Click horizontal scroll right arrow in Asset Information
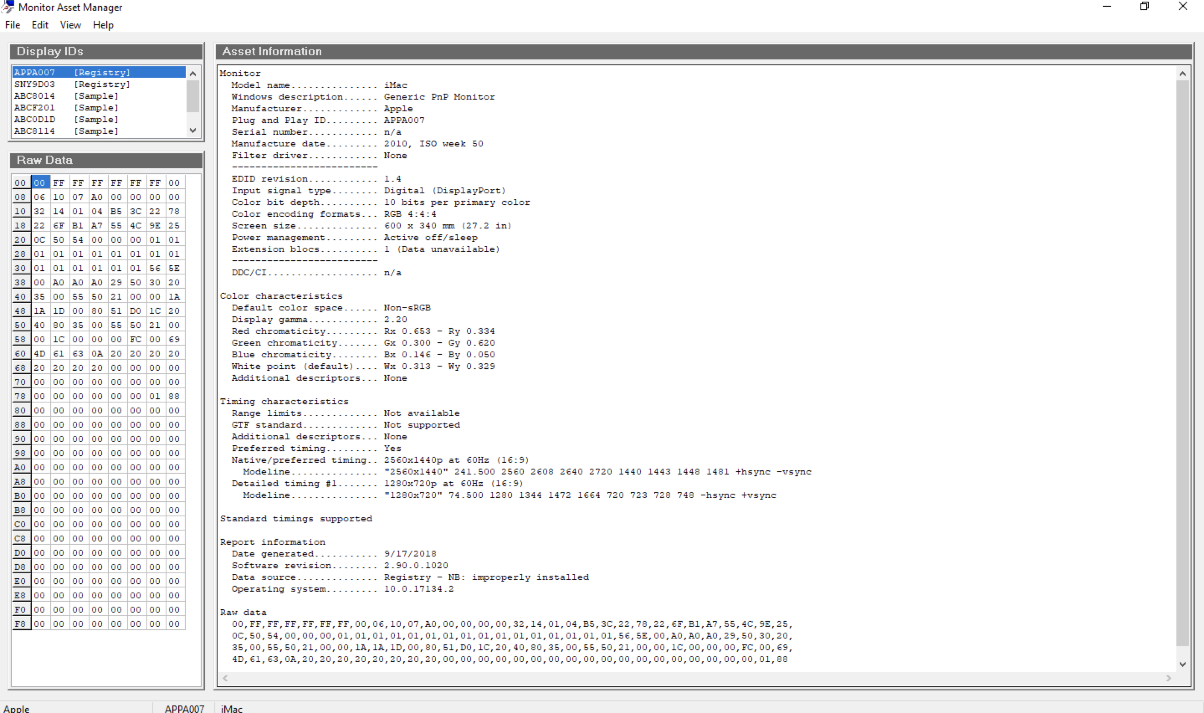The image size is (1204, 713). click(1168, 678)
